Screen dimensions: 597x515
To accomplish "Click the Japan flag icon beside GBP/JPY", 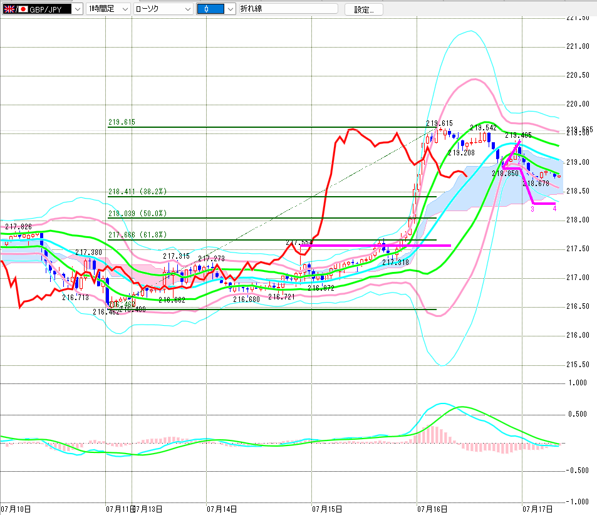I will coord(23,9).
